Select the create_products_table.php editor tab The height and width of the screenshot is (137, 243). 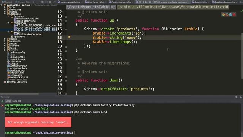(163, 2)
